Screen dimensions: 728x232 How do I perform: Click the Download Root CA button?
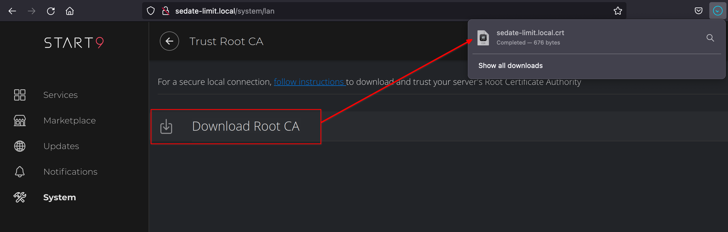[x=236, y=126]
